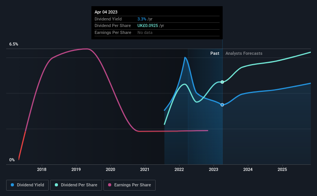Click the 'No data' earnings value
Screen dimensions: 317x196
(145, 32)
